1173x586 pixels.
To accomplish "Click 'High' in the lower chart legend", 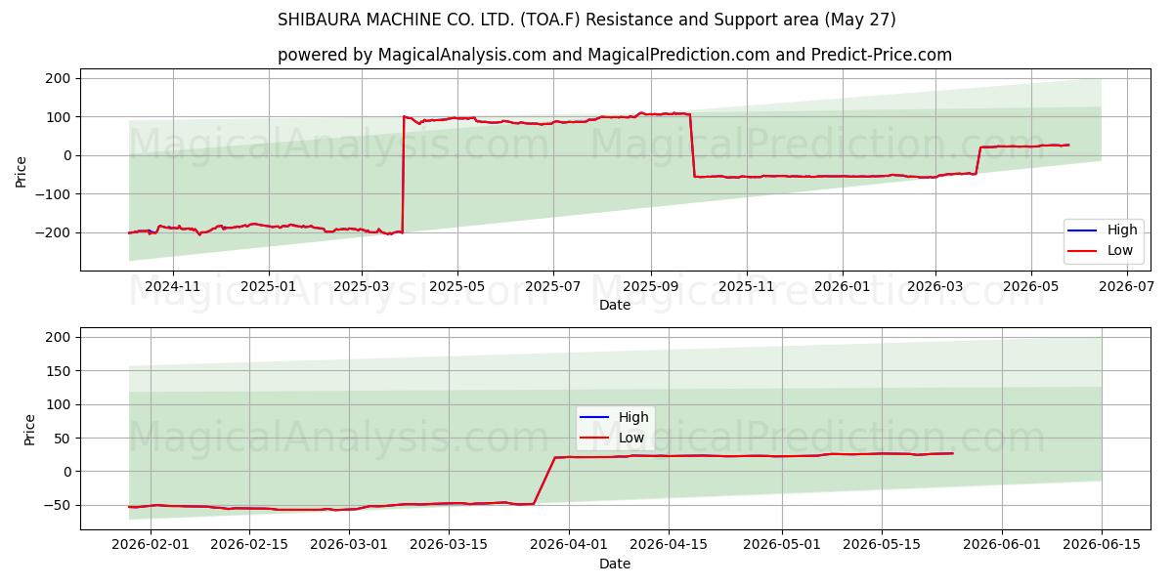I will (633, 417).
